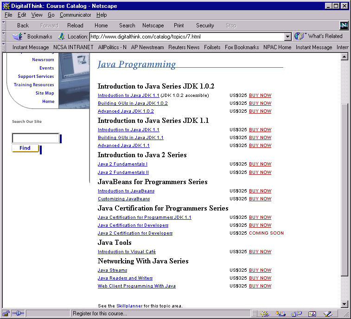Open the Newsroom sidebar link
The height and width of the screenshot is (319, 351).
point(43,60)
